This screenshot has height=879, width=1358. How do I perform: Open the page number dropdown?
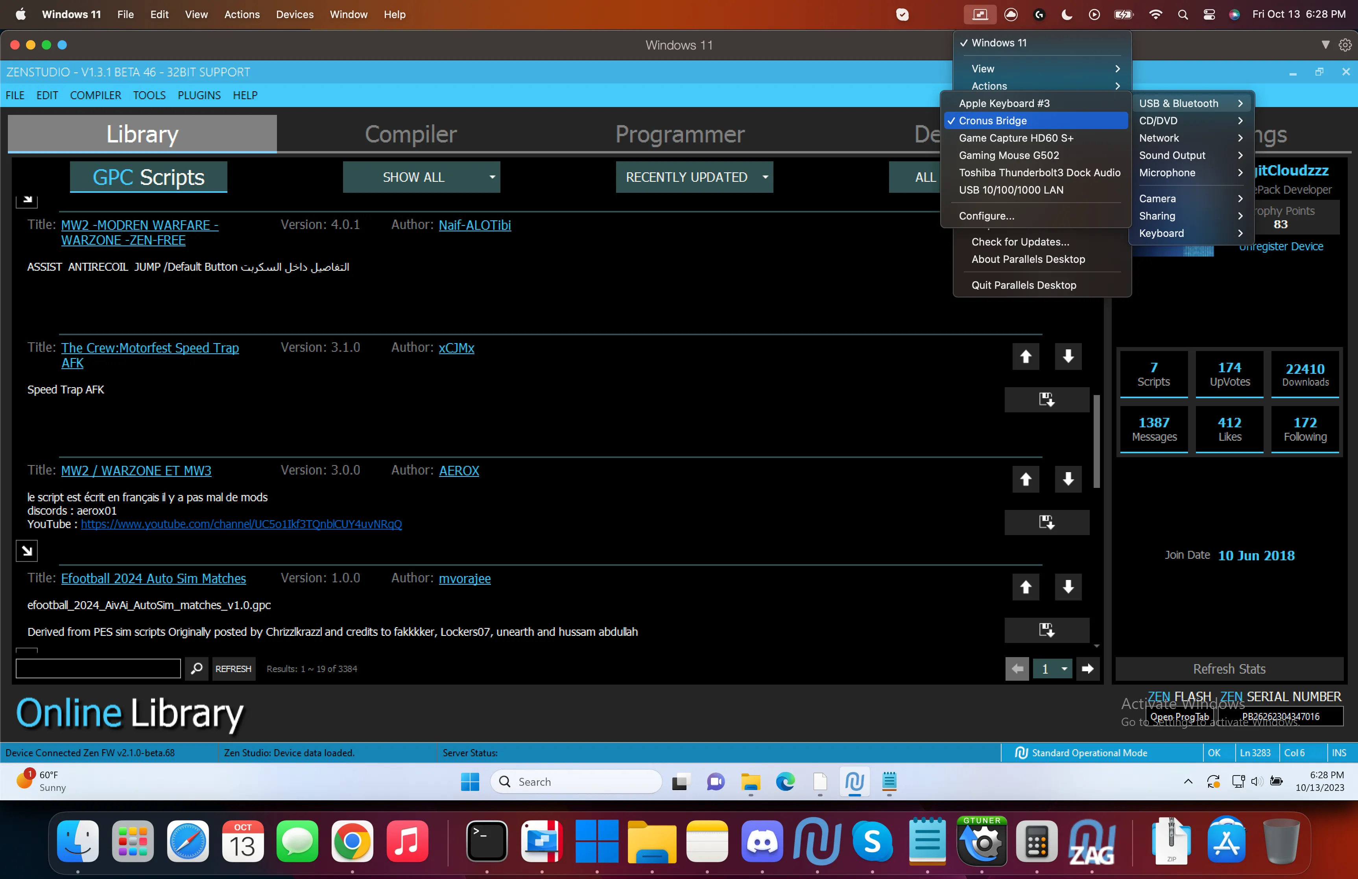pos(1053,668)
